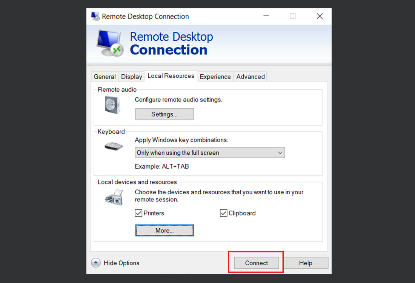The width and height of the screenshot is (415, 283).
Task: Open remote audio Settings button
Action: [164, 114]
